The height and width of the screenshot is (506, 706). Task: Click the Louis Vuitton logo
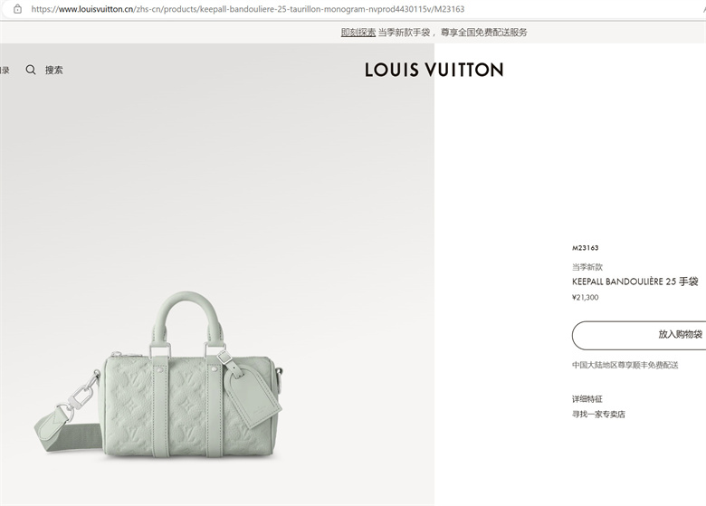[x=434, y=70]
